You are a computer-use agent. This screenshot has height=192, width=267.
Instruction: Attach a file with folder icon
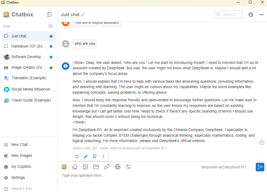point(96,167)
